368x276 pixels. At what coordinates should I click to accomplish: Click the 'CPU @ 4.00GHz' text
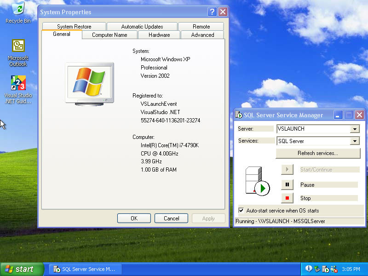click(159, 154)
